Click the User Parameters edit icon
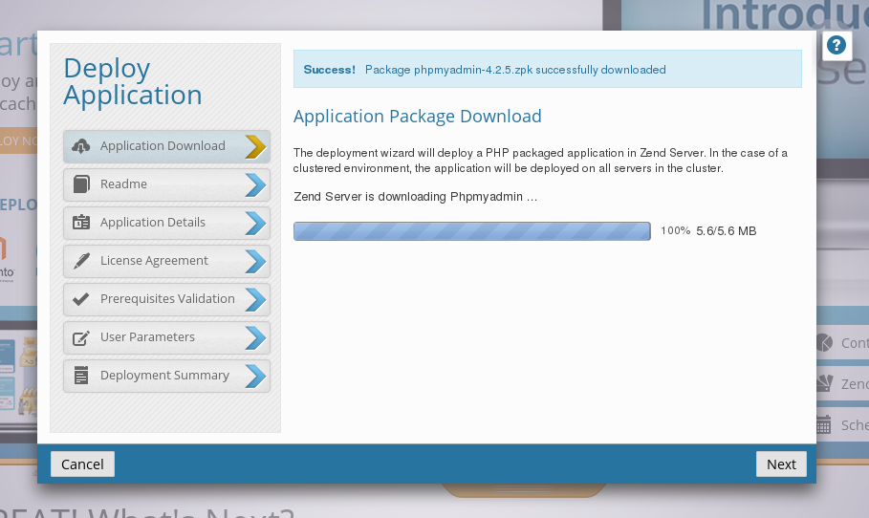The image size is (869, 518). point(81,337)
